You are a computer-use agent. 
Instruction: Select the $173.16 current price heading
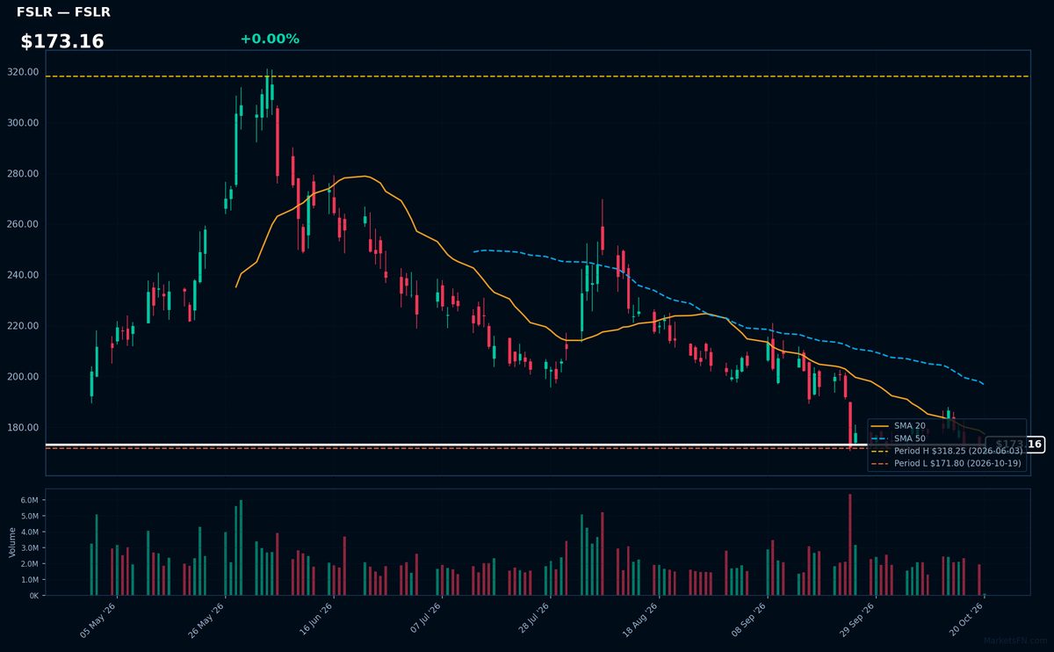(x=62, y=41)
